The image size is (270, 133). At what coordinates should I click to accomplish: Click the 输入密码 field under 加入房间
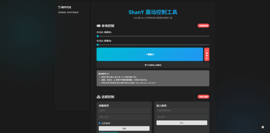tap(182, 117)
